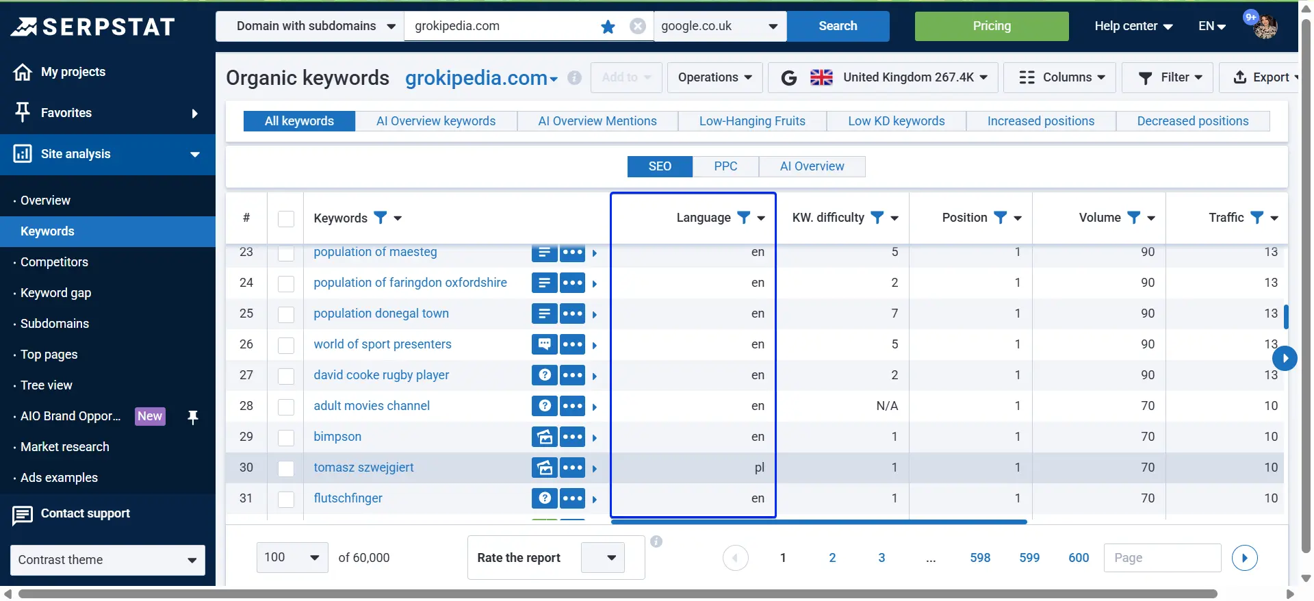Click the info icon next to grokipedia.com
The height and width of the screenshot is (601, 1314).
(x=575, y=78)
